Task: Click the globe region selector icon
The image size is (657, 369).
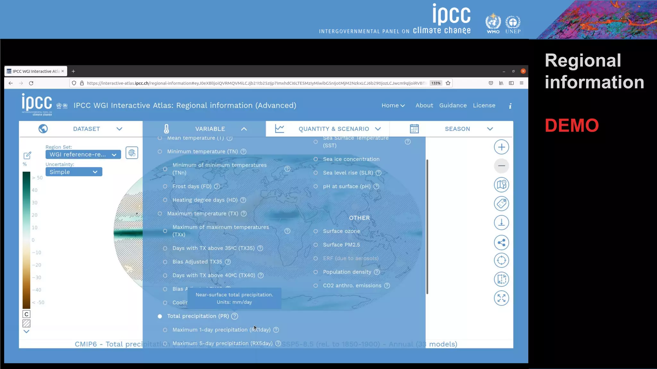Action: click(132, 153)
